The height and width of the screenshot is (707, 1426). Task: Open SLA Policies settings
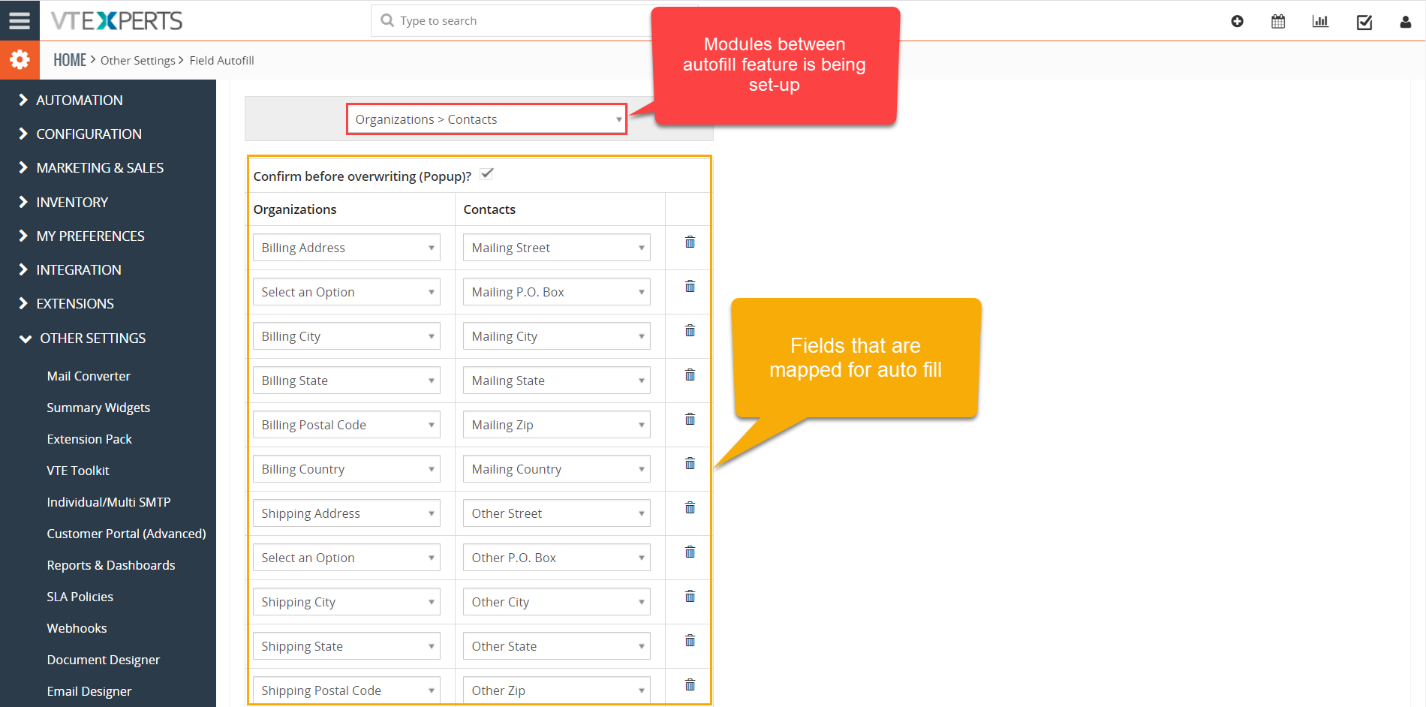click(x=80, y=597)
